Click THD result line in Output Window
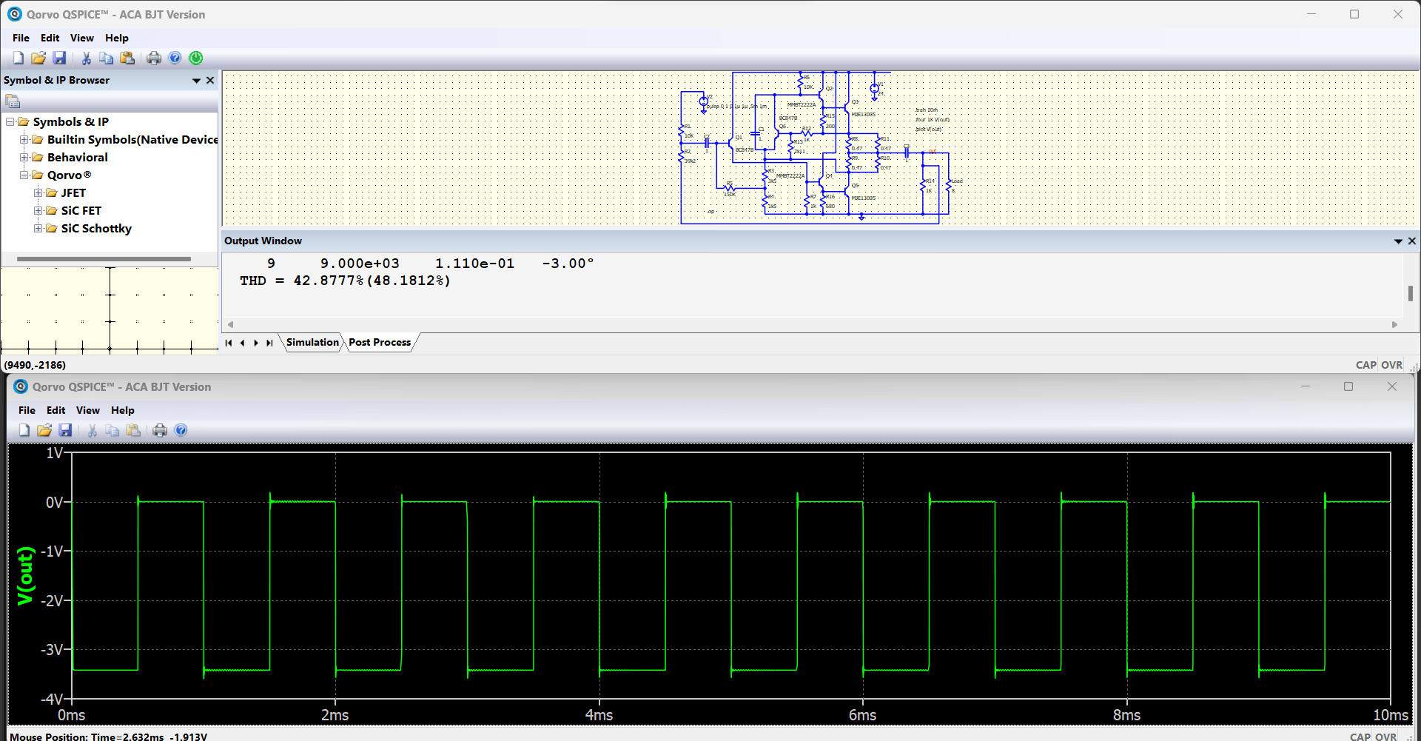This screenshot has width=1421, height=741. point(345,281)
